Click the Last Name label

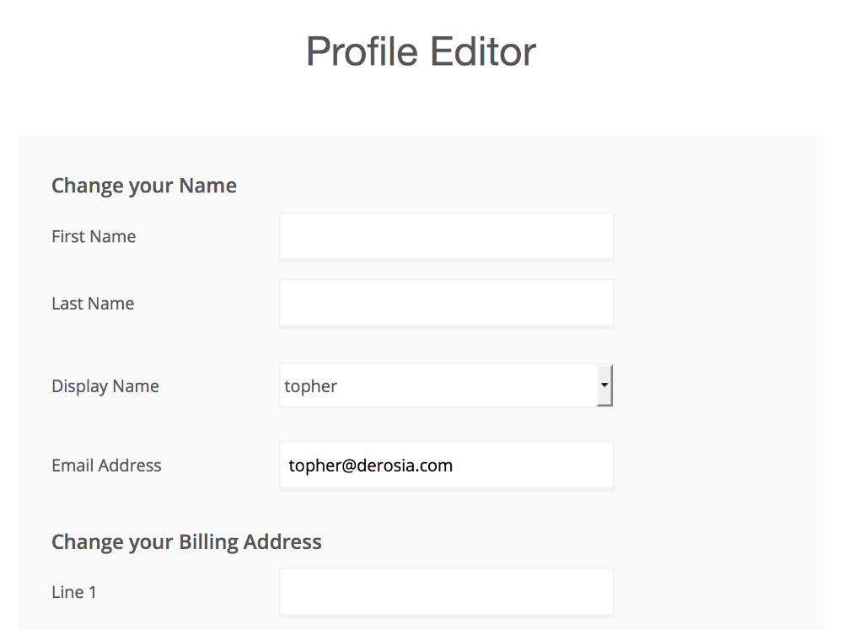point(93,304)
